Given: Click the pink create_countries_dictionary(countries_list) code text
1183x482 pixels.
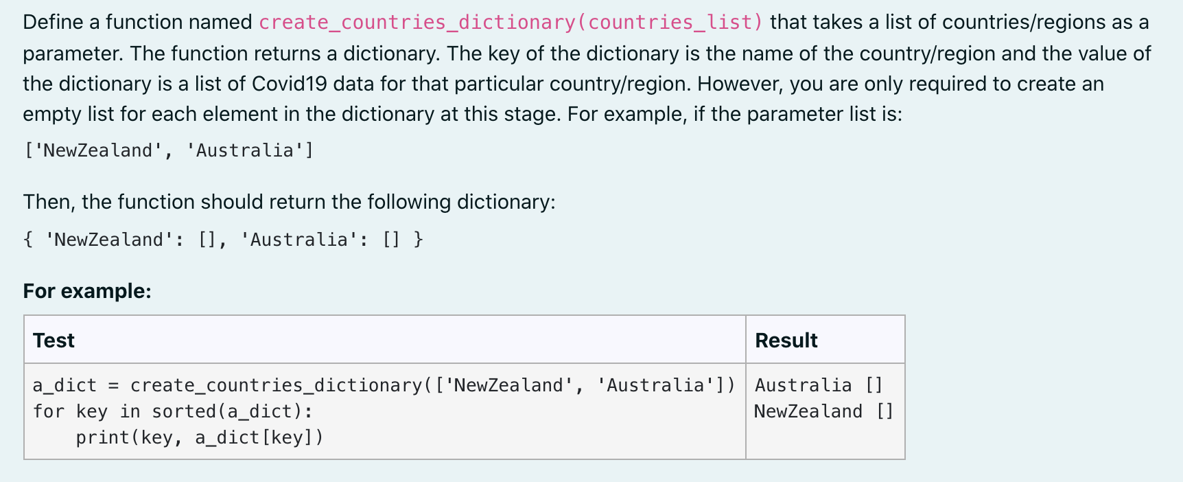Looking at the screenshot, I should click(511, 23).
